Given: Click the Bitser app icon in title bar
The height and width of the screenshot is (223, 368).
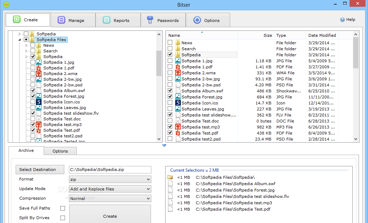Looking at the screenshot, I should click(6, 4).
